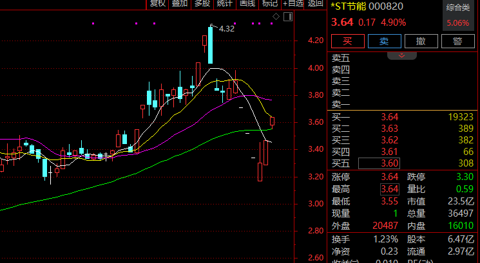Screen dimensions: 480x263
Task: Click 返回 to go back
Action: pyautogui.click(x=315, y=4)
